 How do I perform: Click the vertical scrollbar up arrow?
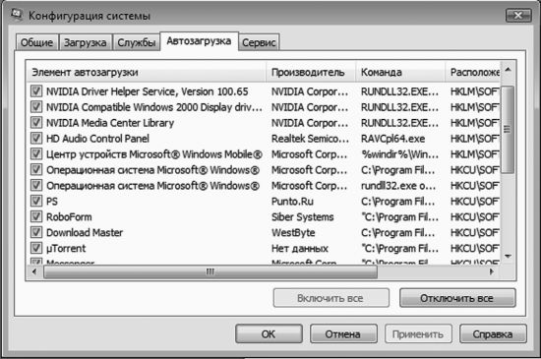(x=508, y=70)
